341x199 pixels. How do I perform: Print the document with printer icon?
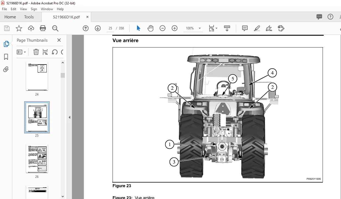click(x=43, y=28)
